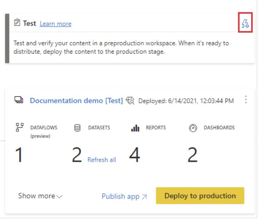Click the premium diamond icon
Viewport: 261px width, 222px height.
tap(130, 100)
